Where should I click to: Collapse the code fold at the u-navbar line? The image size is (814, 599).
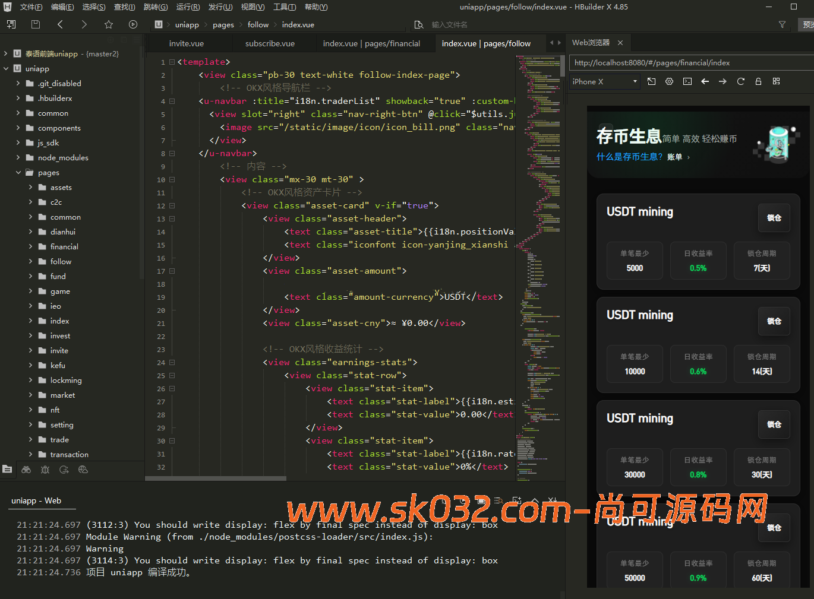pyautogui.click(x=171, y=101)
